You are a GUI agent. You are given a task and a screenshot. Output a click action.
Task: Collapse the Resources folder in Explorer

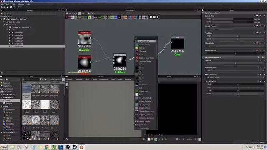pos(5,25)
